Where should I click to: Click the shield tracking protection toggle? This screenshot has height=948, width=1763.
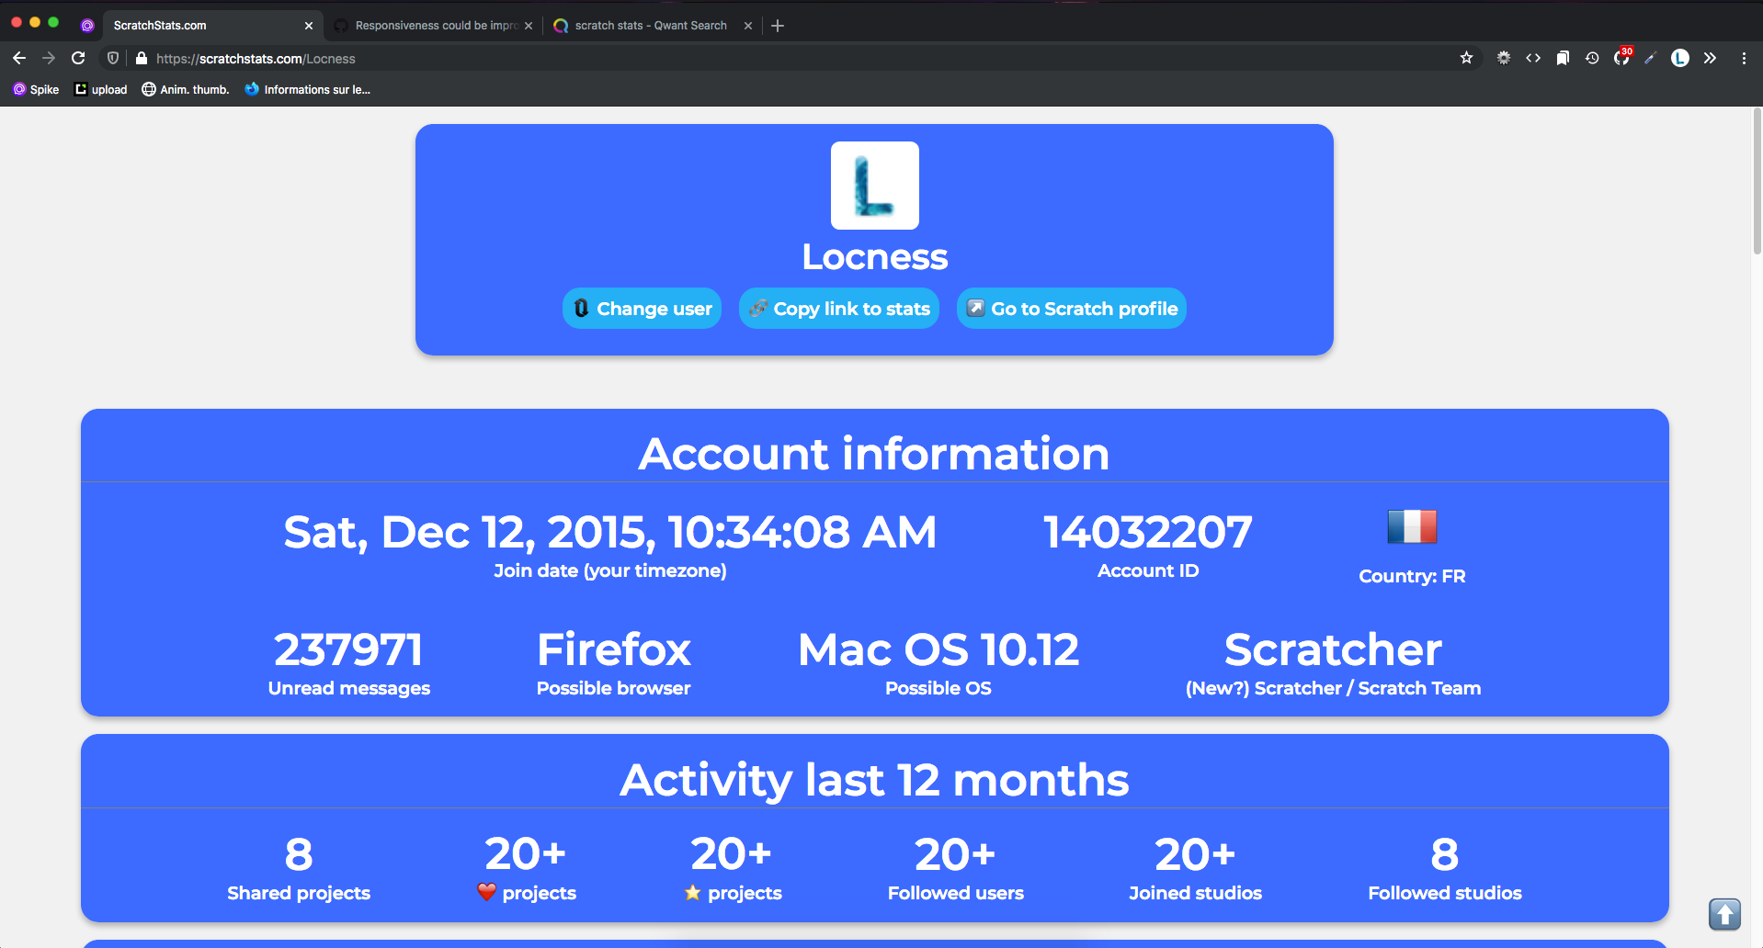pos(111,58)
